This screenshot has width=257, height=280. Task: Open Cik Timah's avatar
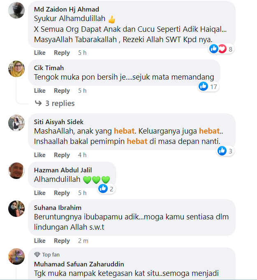16,69
